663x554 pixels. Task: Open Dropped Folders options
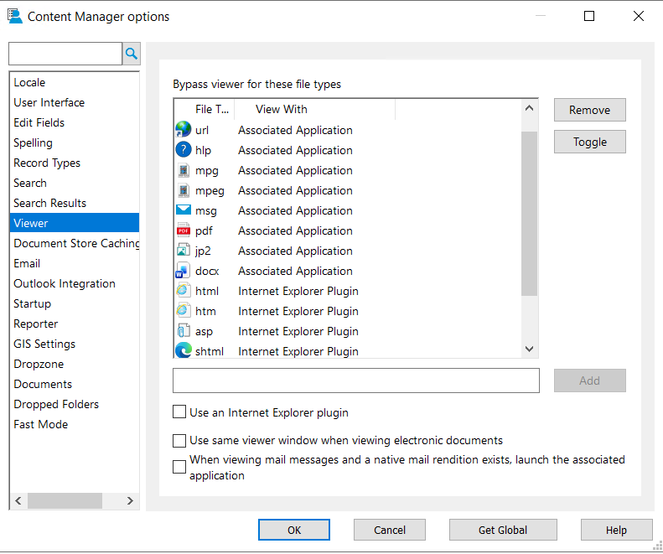(x=75, y=404)
